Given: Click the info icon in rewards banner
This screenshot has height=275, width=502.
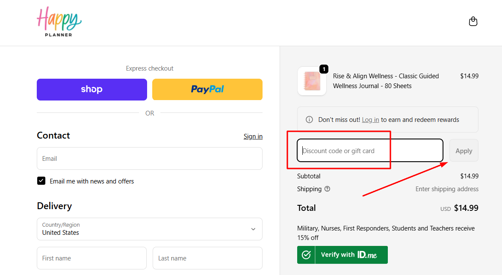Looking at the screenshot, I should pyautogui.click(x=309, y=119).
